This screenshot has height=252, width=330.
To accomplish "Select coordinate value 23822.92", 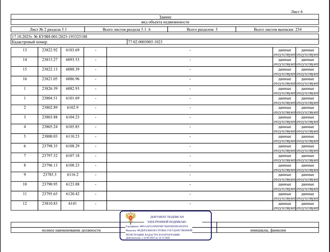I will 50,50.
